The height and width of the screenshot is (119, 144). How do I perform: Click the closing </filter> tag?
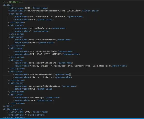point(9,106)
